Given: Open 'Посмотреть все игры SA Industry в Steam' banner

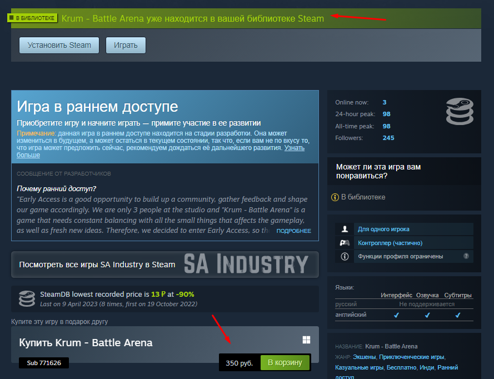Looking at the screenshot, I should [165, 265].
